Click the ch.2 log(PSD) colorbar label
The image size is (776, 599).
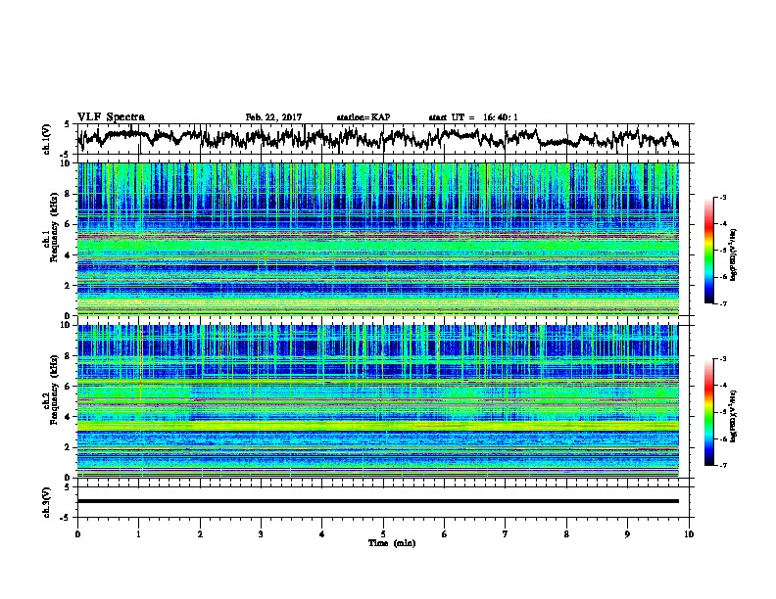(x=733, y=417)
